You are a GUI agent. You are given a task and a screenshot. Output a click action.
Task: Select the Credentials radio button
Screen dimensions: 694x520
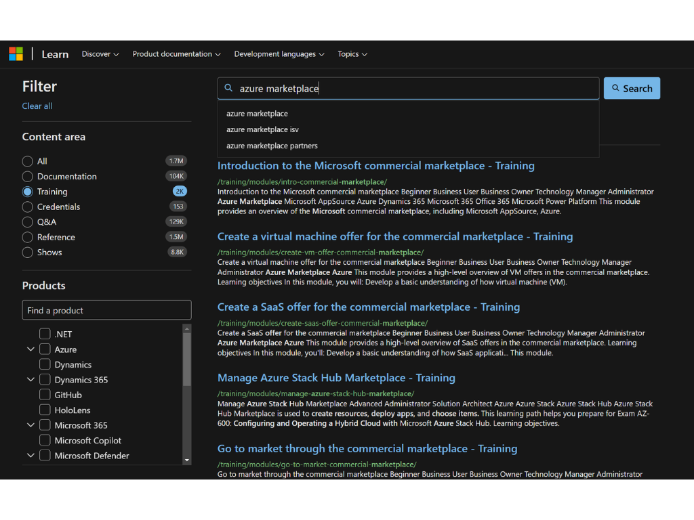(27, 207)
